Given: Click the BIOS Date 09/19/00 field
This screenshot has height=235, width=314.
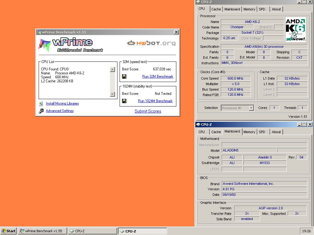Looking at the screenshot, I should [264, 195].
